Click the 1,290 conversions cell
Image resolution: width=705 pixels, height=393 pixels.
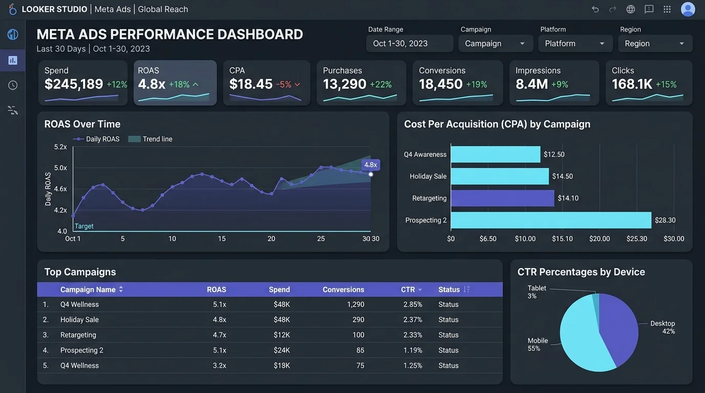pyautogui.click(x=356, y=304)
